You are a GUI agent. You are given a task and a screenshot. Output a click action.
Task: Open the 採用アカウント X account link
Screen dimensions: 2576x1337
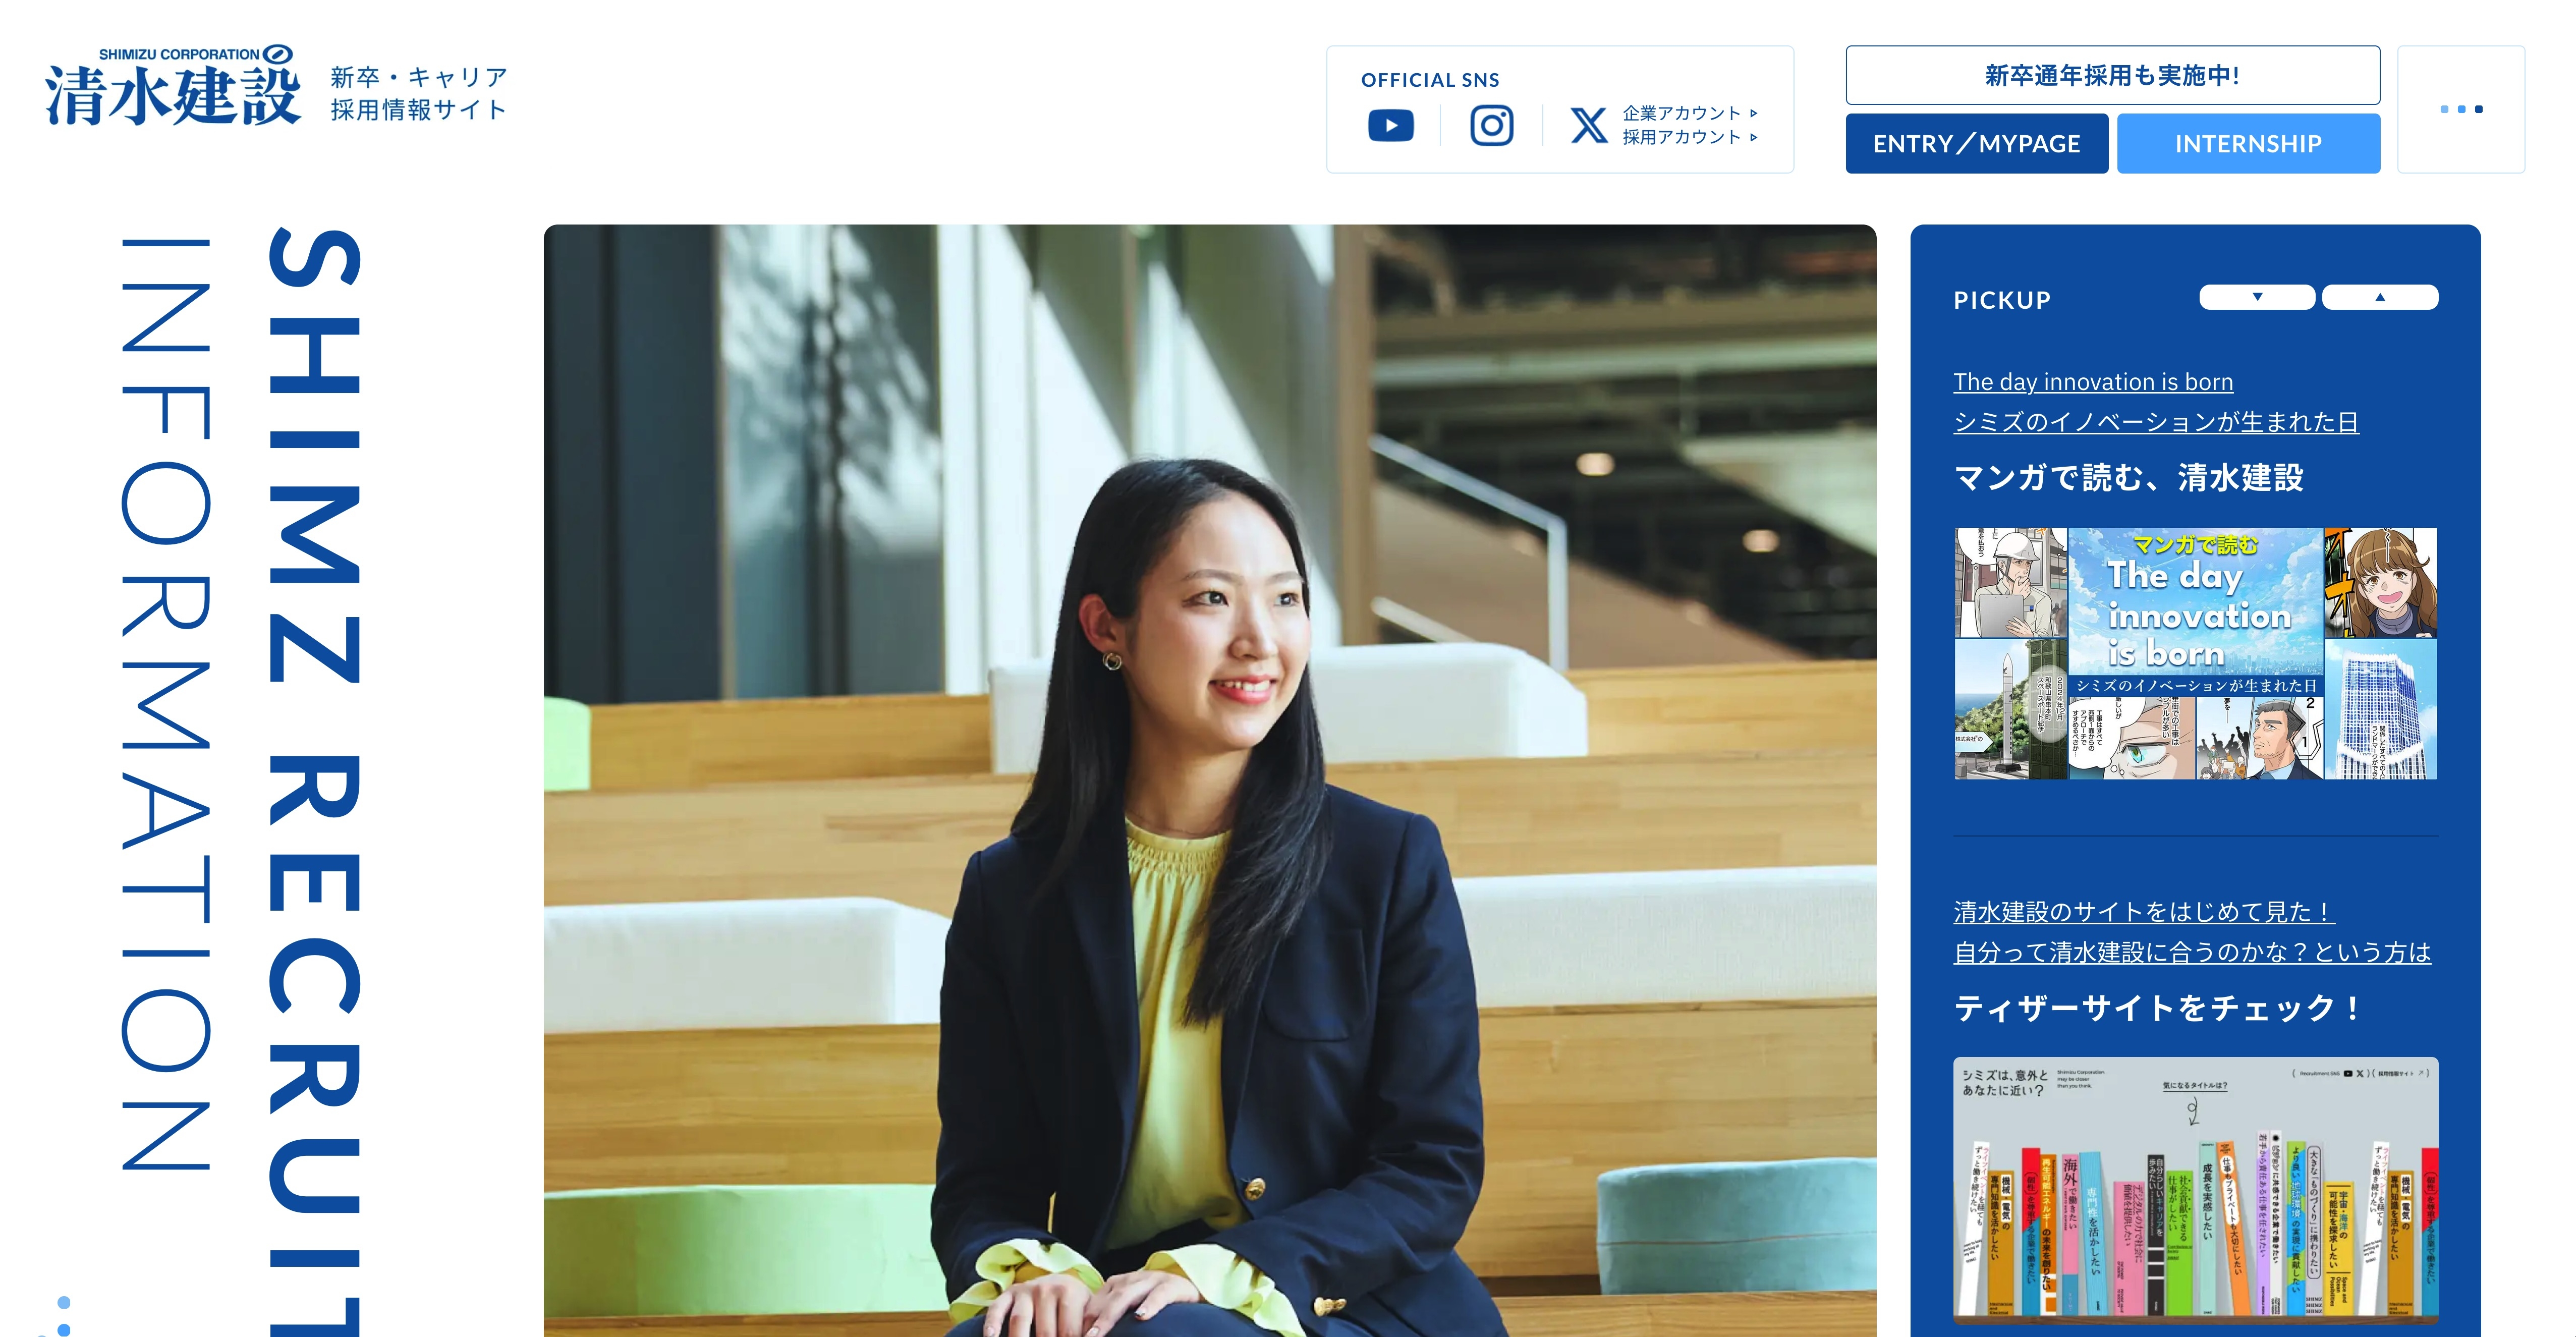tap(1689, 137)
